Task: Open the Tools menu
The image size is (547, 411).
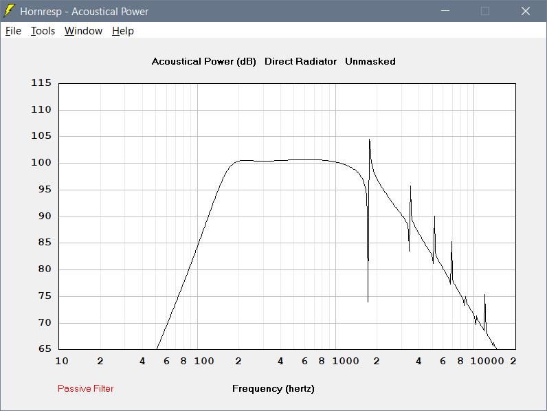Action: click(x=43, y=31)
